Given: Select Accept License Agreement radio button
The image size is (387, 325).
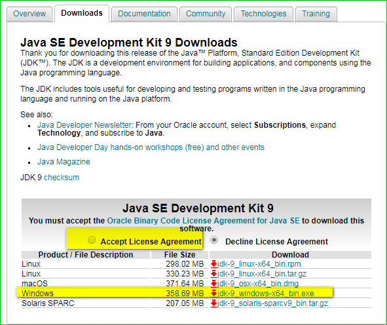Looking at the screenshot, I should click(x=92, y=240).
